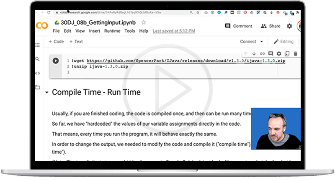Image resolution: width=335 pixels, height=180 pixels.
Task: Delete the cell with the trash icon
Action: (x=295, y=54)
